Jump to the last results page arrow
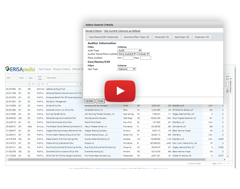The width and height of the screenshot is (240, 189). pyautogui.click(x=229, y=163)
